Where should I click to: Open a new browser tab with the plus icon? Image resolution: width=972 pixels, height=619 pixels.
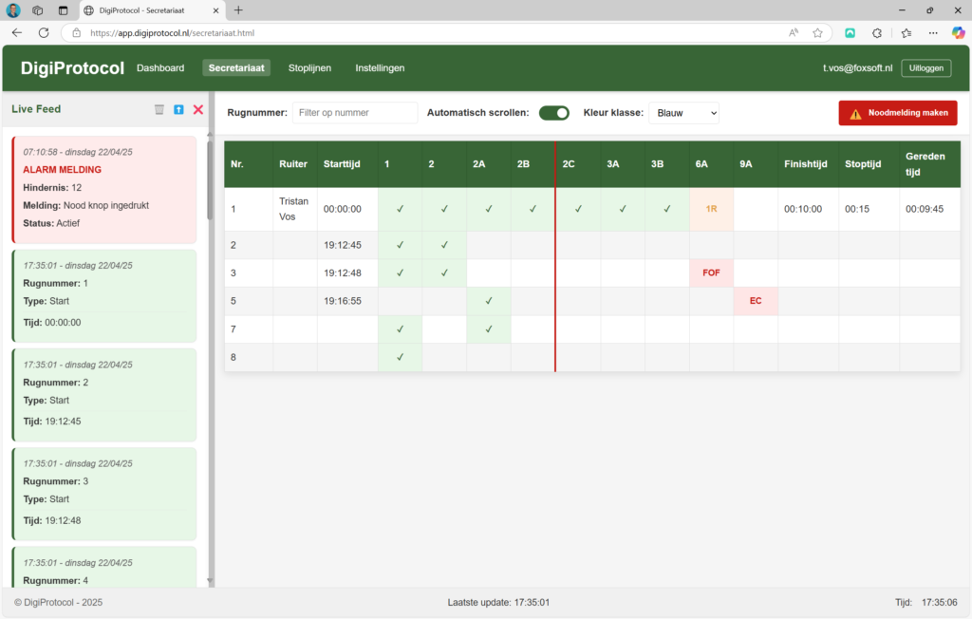tap(238, 10)
